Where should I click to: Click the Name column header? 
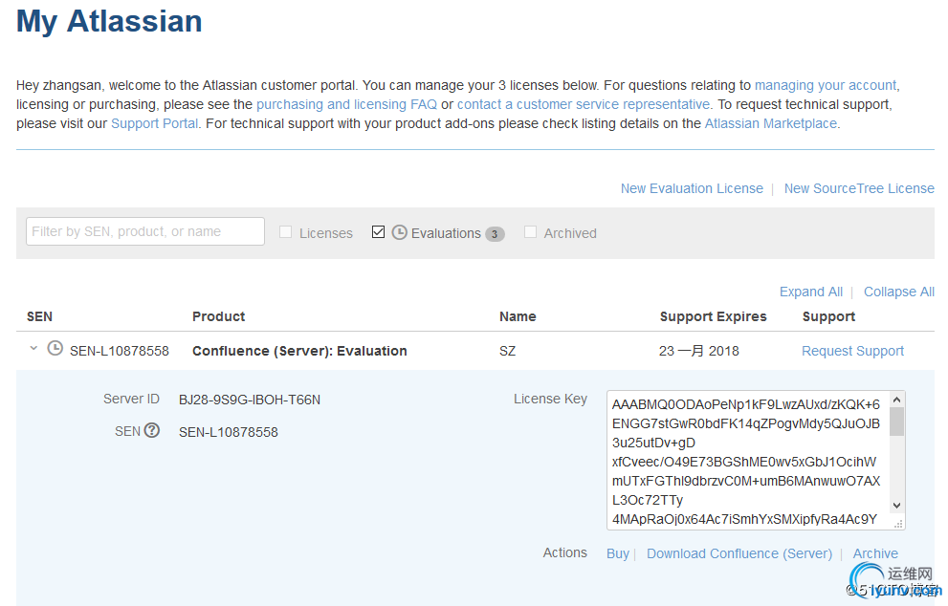[x=518, y=316]
